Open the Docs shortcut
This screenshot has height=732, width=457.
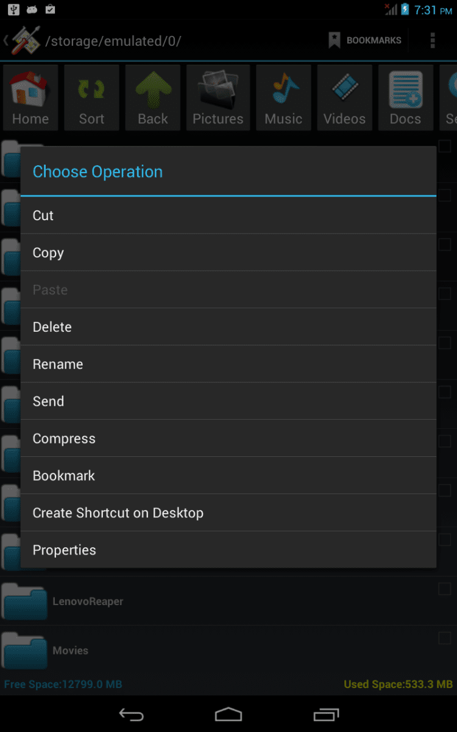[x=405, y=98]
